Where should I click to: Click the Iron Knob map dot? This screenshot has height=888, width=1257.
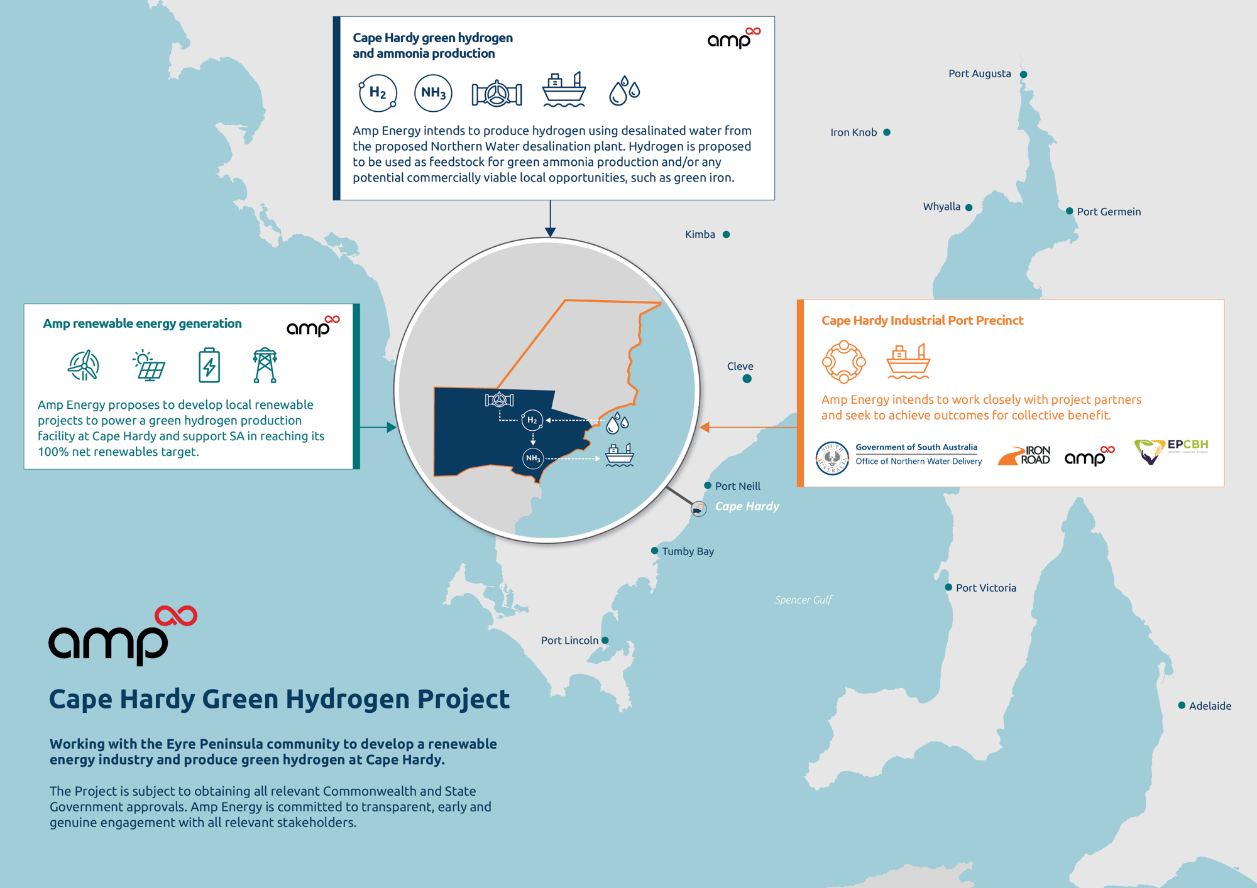887,133
